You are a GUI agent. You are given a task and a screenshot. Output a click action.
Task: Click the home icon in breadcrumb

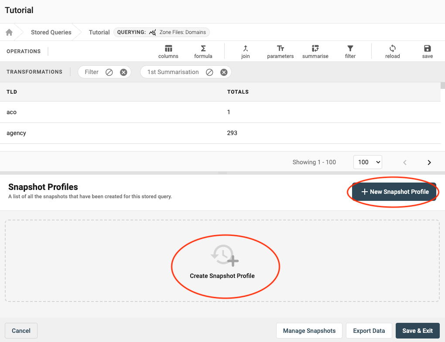[9, 32]
